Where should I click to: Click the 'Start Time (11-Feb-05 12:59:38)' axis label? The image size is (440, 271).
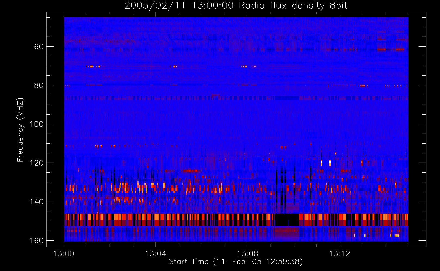tap(236, 262)
